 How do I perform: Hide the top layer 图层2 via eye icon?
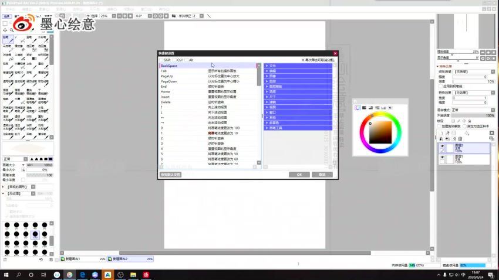point(442,147)
